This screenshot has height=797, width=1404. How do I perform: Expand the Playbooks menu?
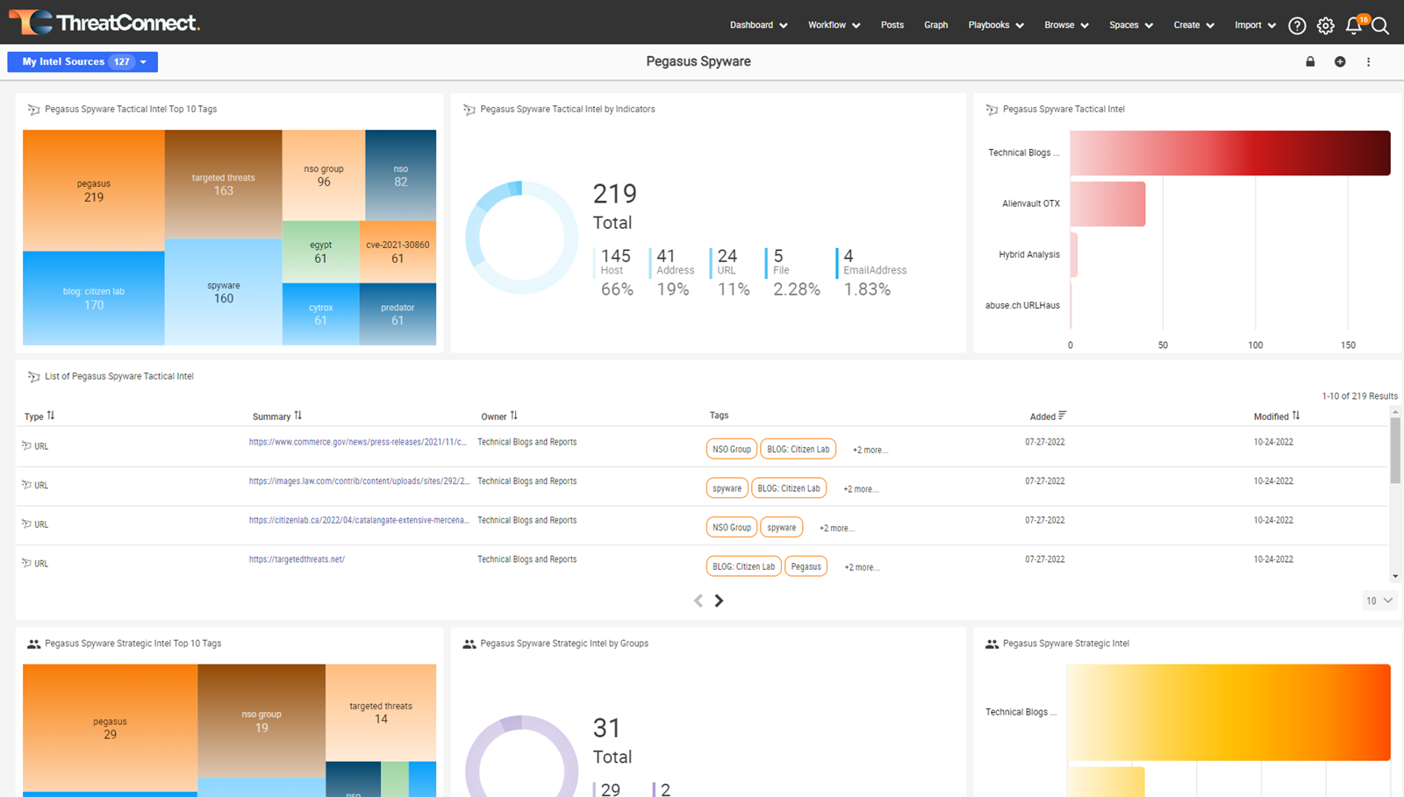tap(996, 25)
